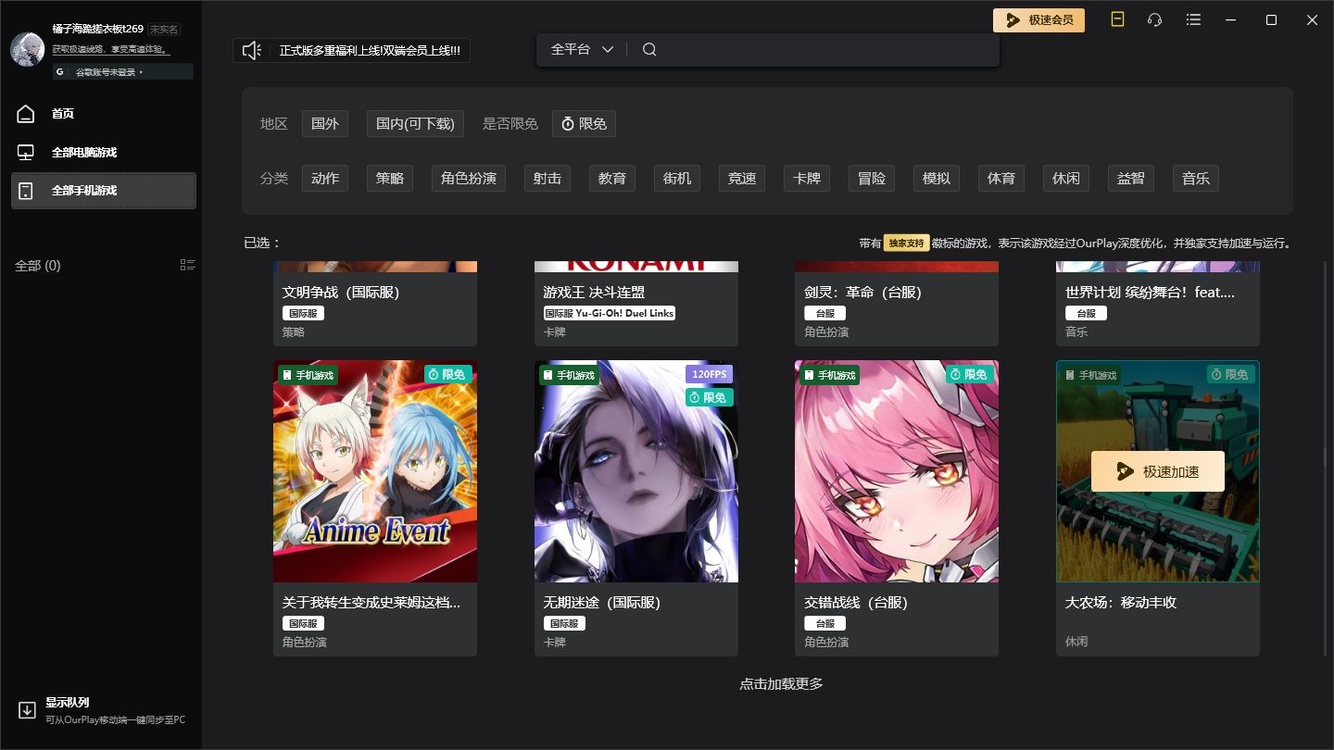1334x750 pixels.
Task: Filter by 体育 category
Action: [x=1001, y=179]
